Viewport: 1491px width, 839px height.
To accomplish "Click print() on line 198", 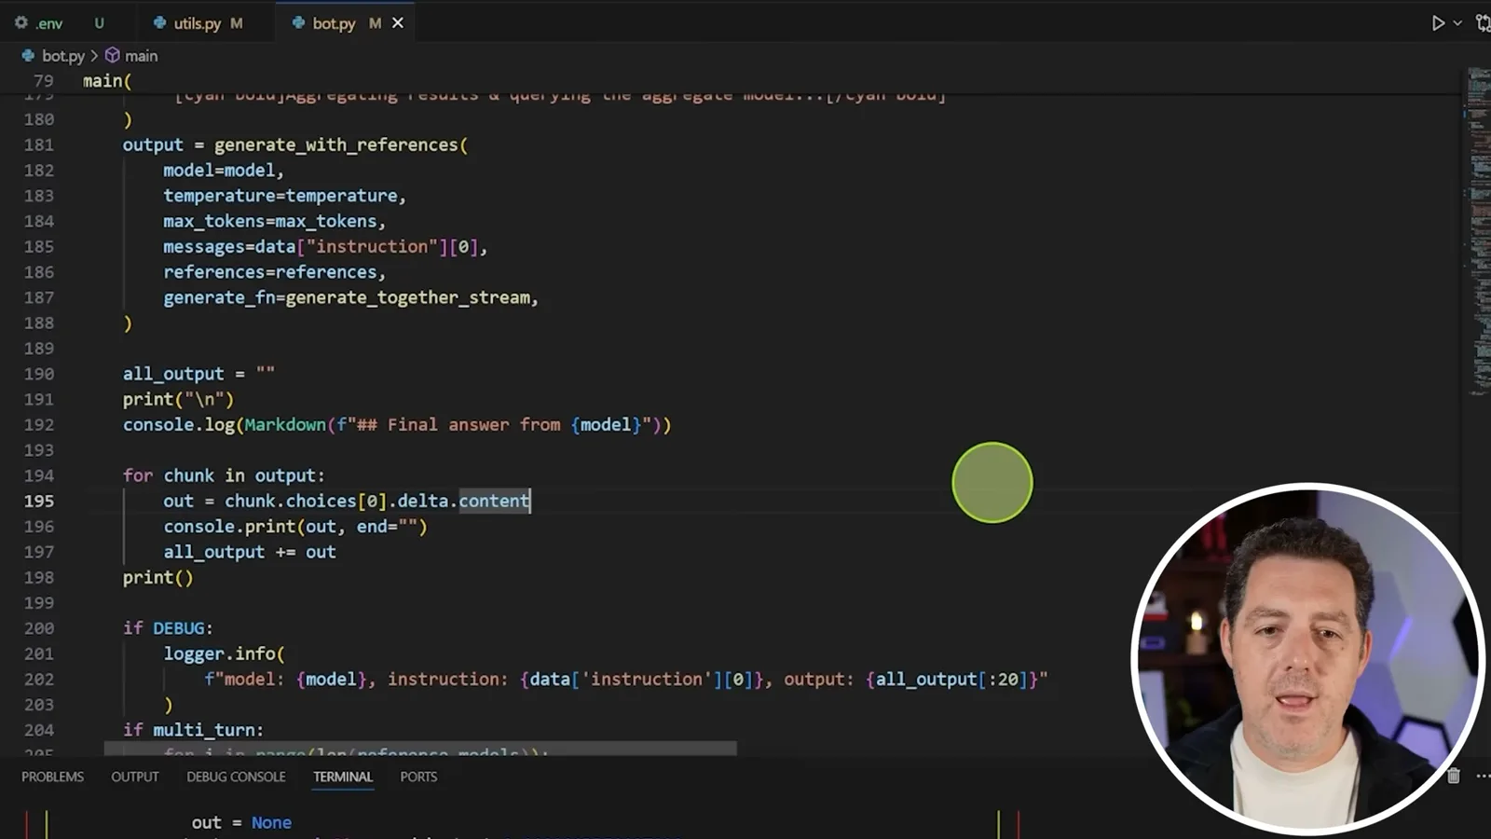I will tap(158, 577).
